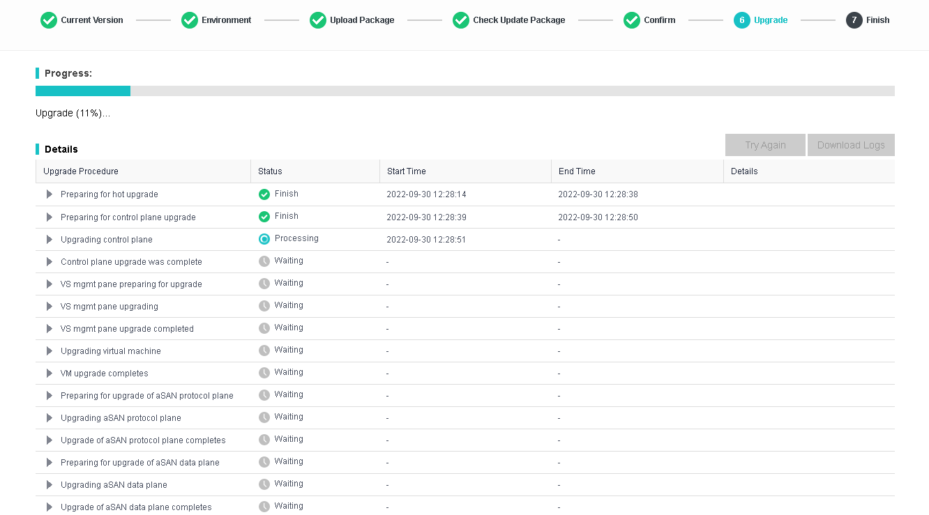Click the Upload Package step checkmark icon
The height and width of the screenshot is (515, 929).
318,20
